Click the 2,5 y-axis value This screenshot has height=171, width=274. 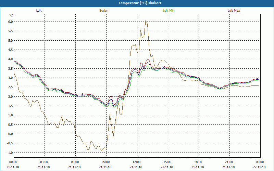11,87
